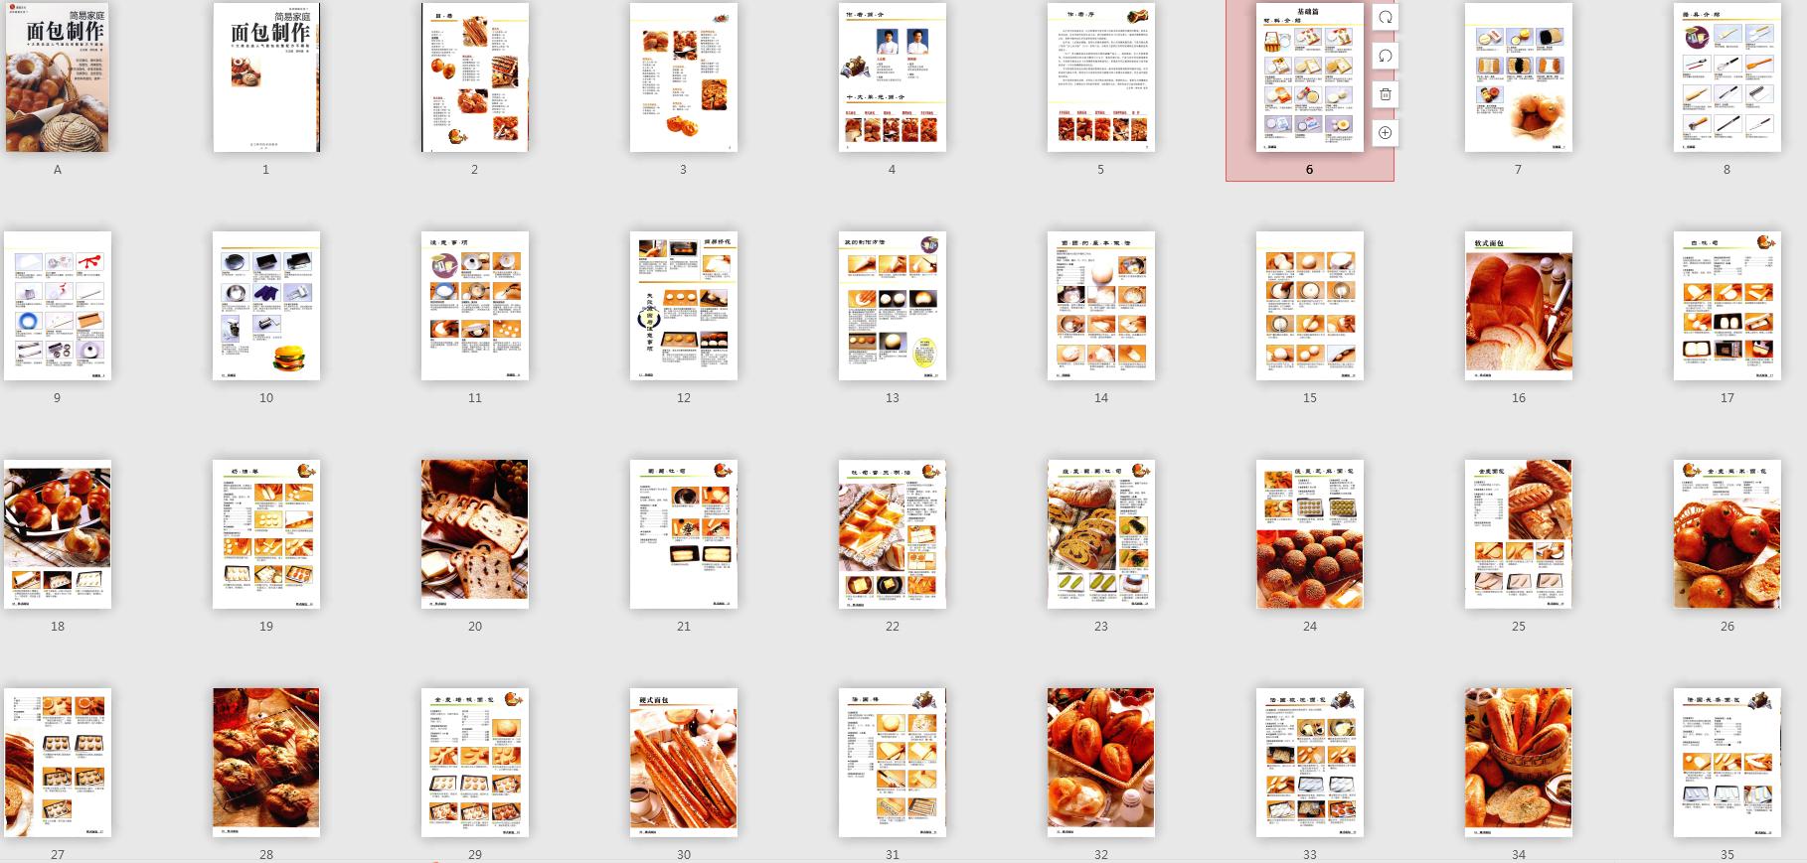
Task: Select the page 28 thumbnail
Action: coord(266,762)
